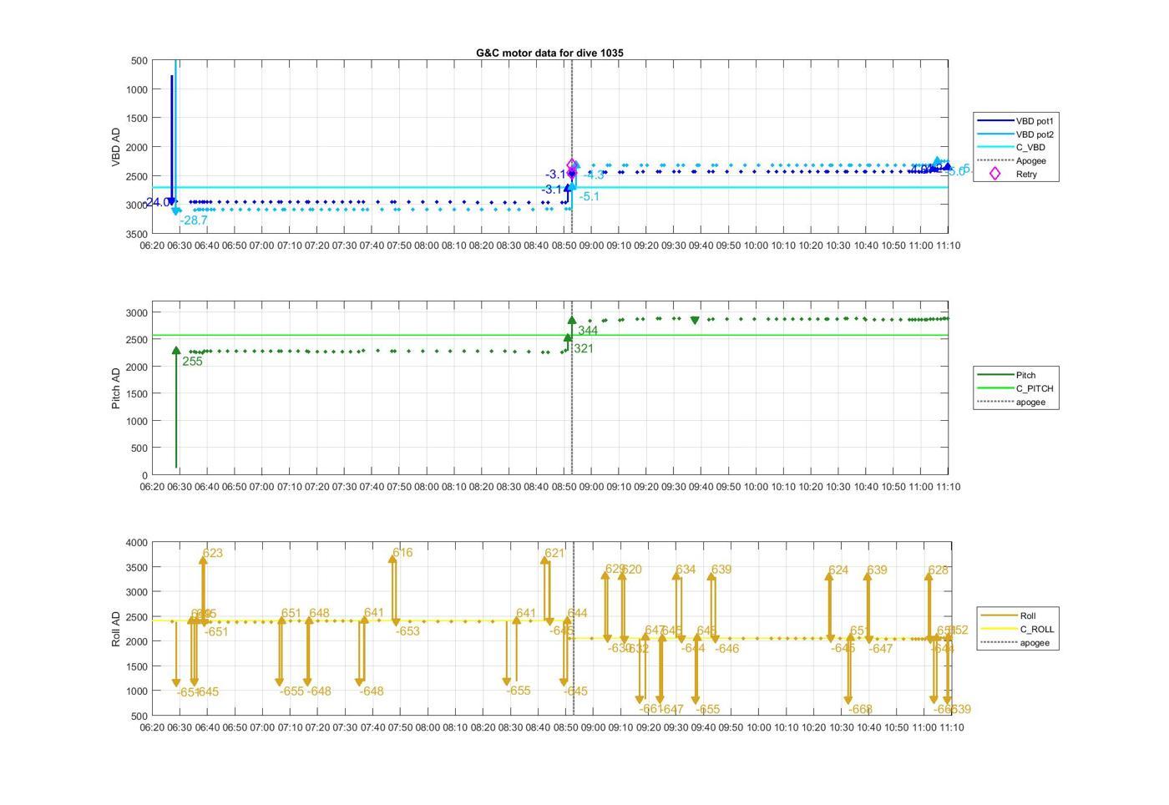Click the '-668' label in Roll plot
The width and height of the screenshot is (1169, 805).
coord(860,709)
